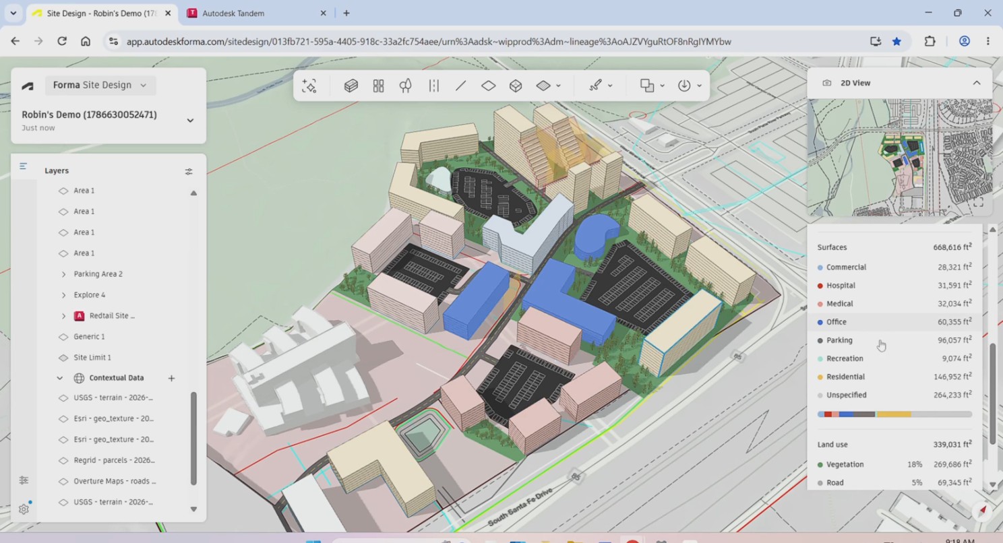The height and width of the screenshot is (543, 1003).
Task: Select the road tool icon
Action: [x=433, y=86]
